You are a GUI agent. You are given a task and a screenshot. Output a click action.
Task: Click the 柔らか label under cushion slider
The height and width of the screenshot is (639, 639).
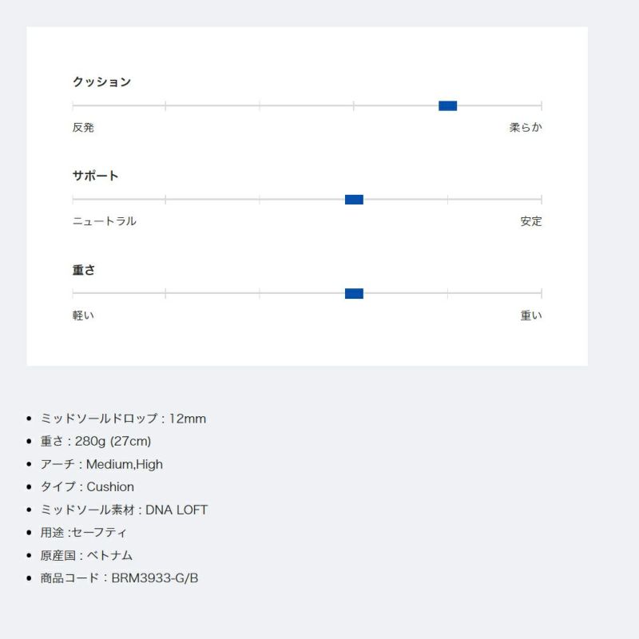pos(526,127)
